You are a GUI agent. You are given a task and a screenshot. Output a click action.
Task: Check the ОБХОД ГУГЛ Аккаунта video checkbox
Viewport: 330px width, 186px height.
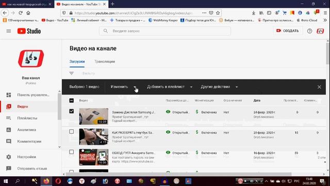(72, 152)
